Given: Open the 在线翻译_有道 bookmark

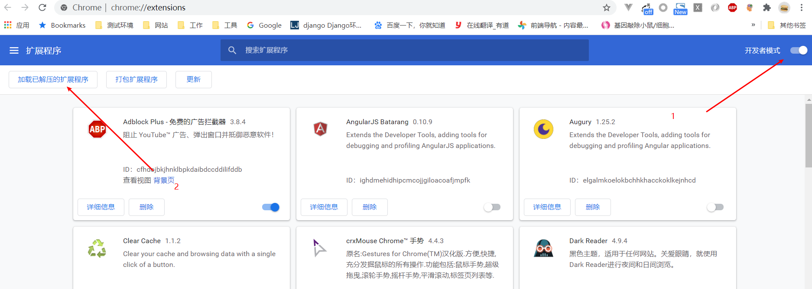Looking at the screenshot, I should [481, 25].
